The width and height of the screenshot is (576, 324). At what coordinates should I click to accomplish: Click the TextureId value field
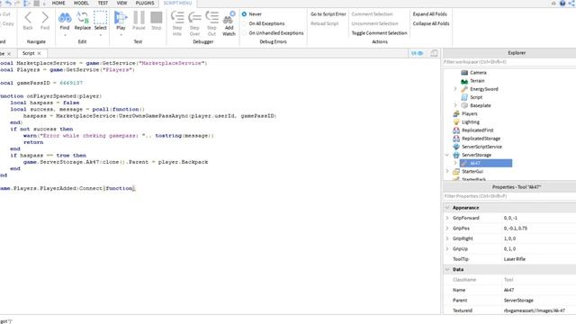539,310
